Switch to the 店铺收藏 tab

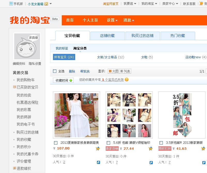pyautogui.click(x=108, y=36)
